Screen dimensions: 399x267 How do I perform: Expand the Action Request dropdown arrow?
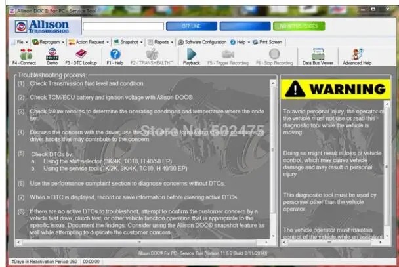[108, 43]
